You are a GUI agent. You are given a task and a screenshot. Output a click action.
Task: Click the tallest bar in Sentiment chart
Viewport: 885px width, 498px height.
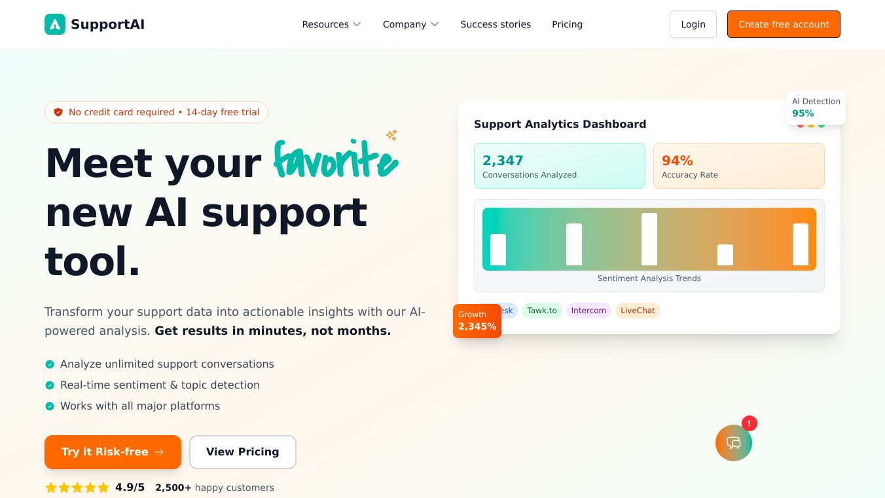(649, 239)
